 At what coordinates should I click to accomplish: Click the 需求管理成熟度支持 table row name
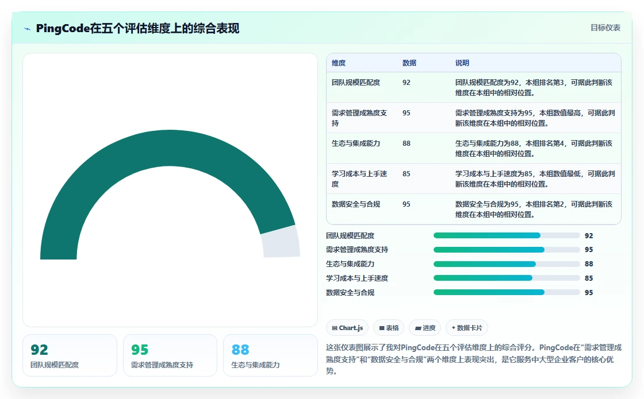[x=359, y=118]
